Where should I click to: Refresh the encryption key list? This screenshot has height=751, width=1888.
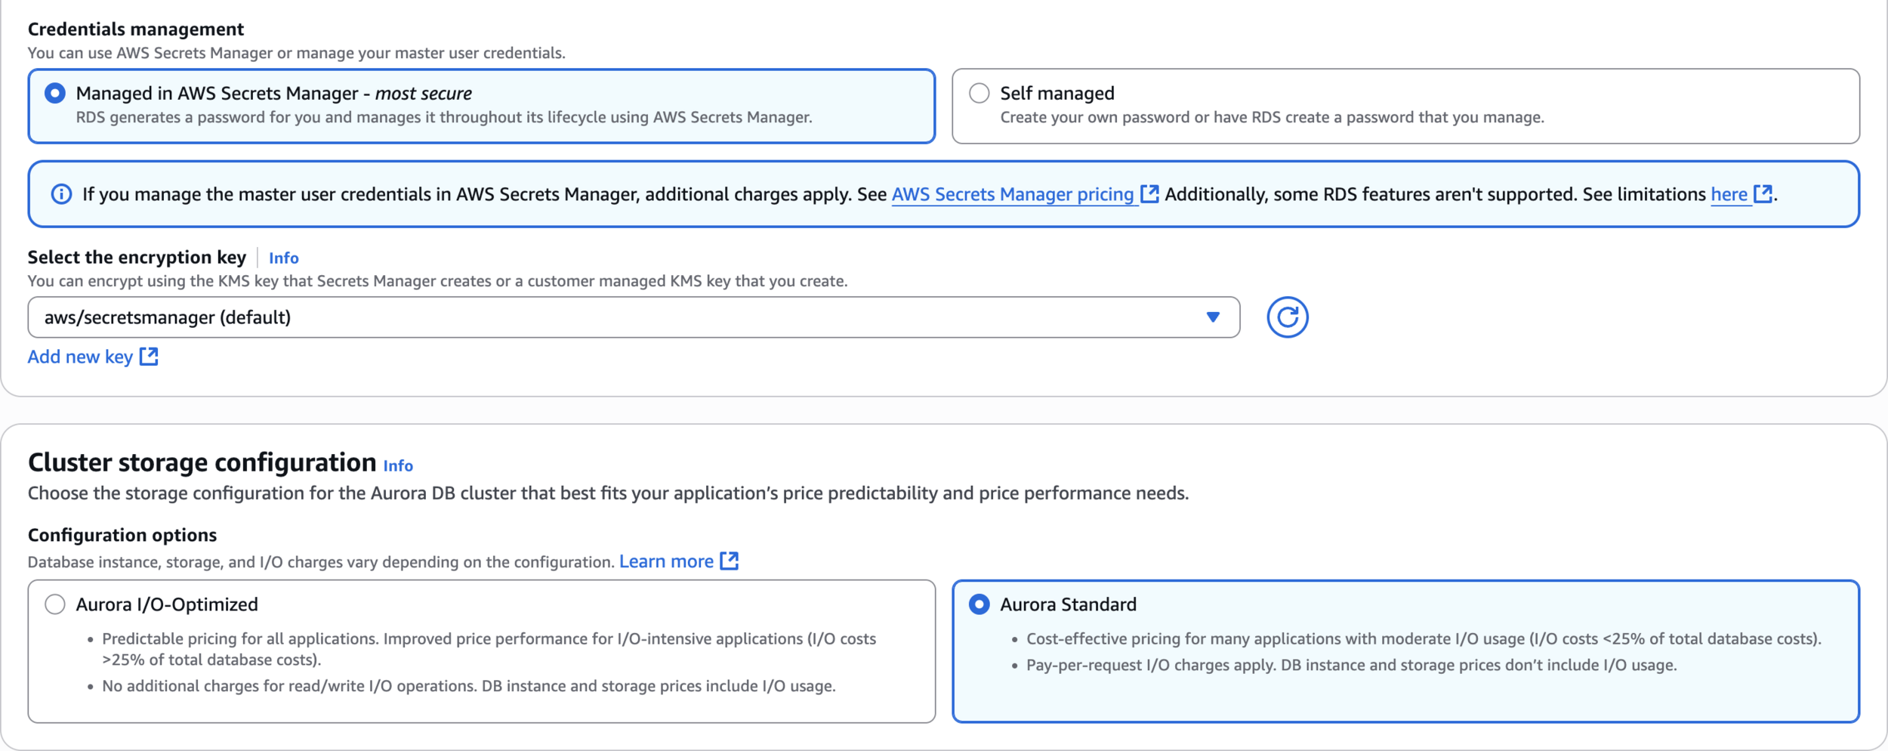pos(1288,317)
